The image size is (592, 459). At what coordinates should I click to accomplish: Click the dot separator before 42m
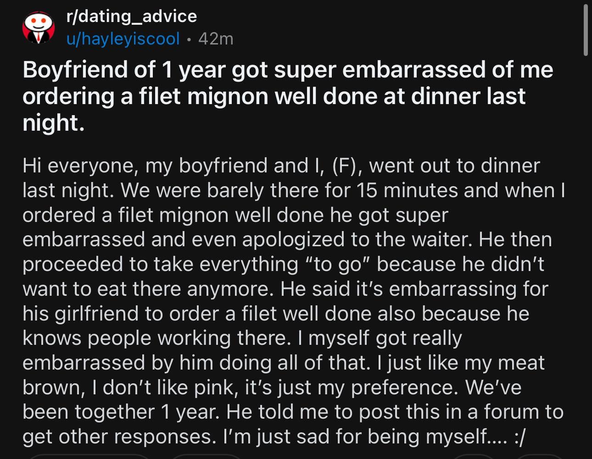(189, 39)
